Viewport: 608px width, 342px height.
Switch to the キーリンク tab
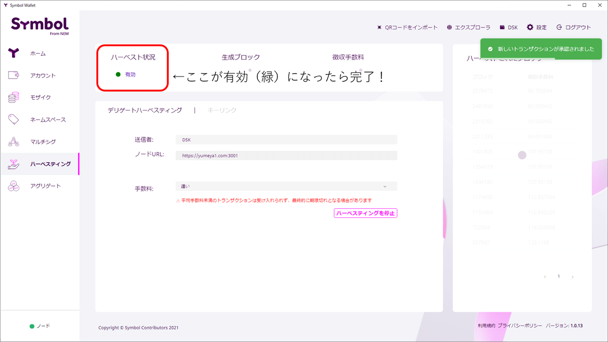[222, 110]
